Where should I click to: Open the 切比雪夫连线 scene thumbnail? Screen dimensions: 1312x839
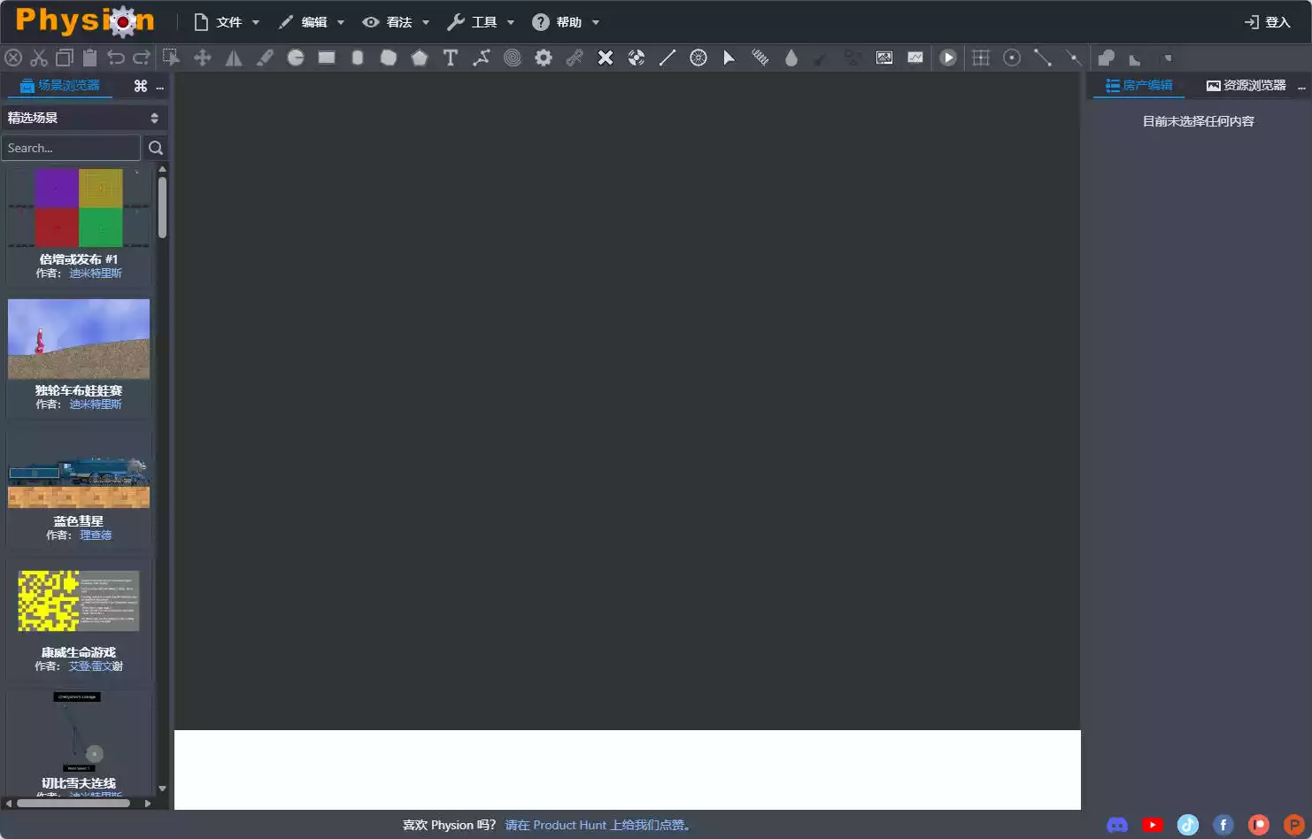pyautogui.click(x=79, y=732)
